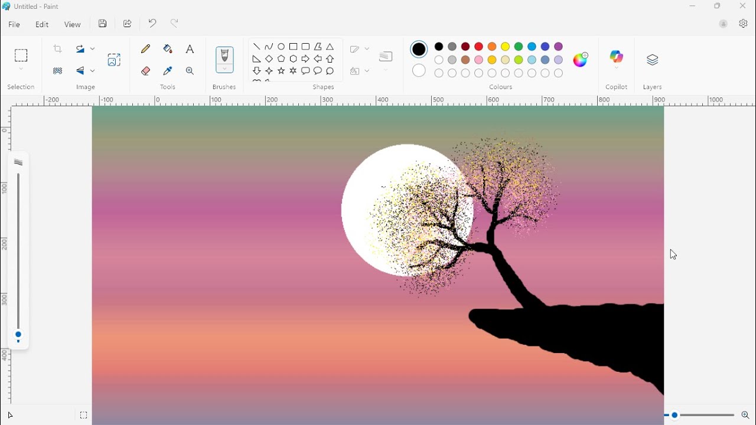Viewport: 756px width, 425px height.
Task: Undo the last action
Action: click(152, 24)
